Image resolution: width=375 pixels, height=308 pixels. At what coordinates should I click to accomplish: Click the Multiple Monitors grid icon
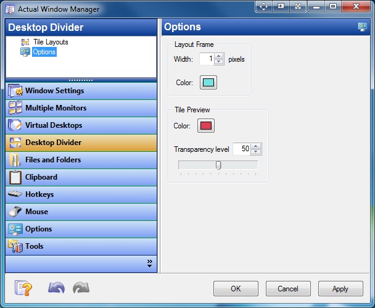click(15, 108)
